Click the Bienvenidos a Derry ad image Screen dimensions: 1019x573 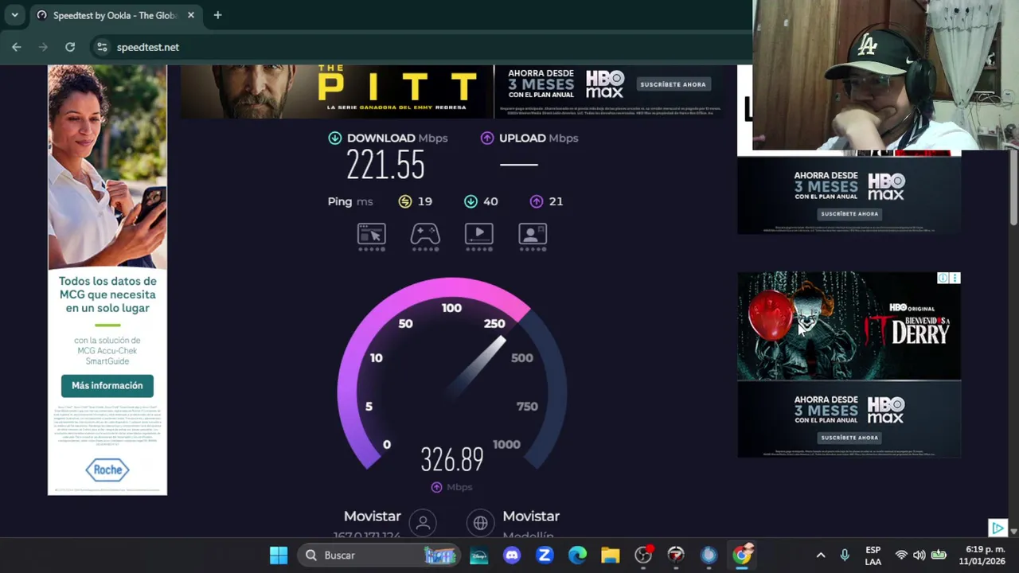click(849, 326)
